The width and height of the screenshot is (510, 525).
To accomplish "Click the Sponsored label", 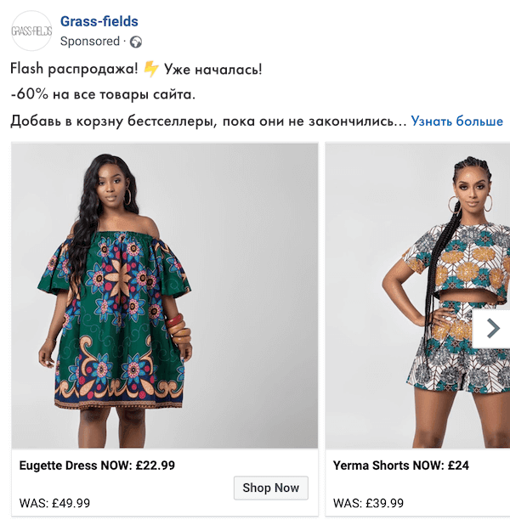I will (90, 41).
